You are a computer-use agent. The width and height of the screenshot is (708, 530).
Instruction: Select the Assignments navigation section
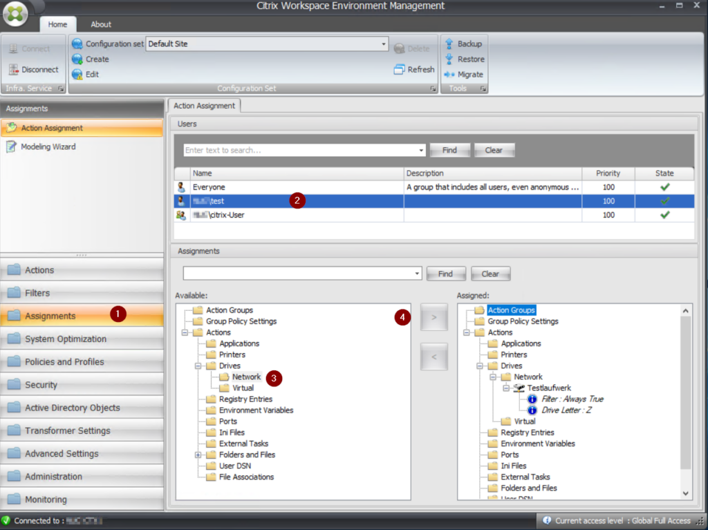(82, 316)
